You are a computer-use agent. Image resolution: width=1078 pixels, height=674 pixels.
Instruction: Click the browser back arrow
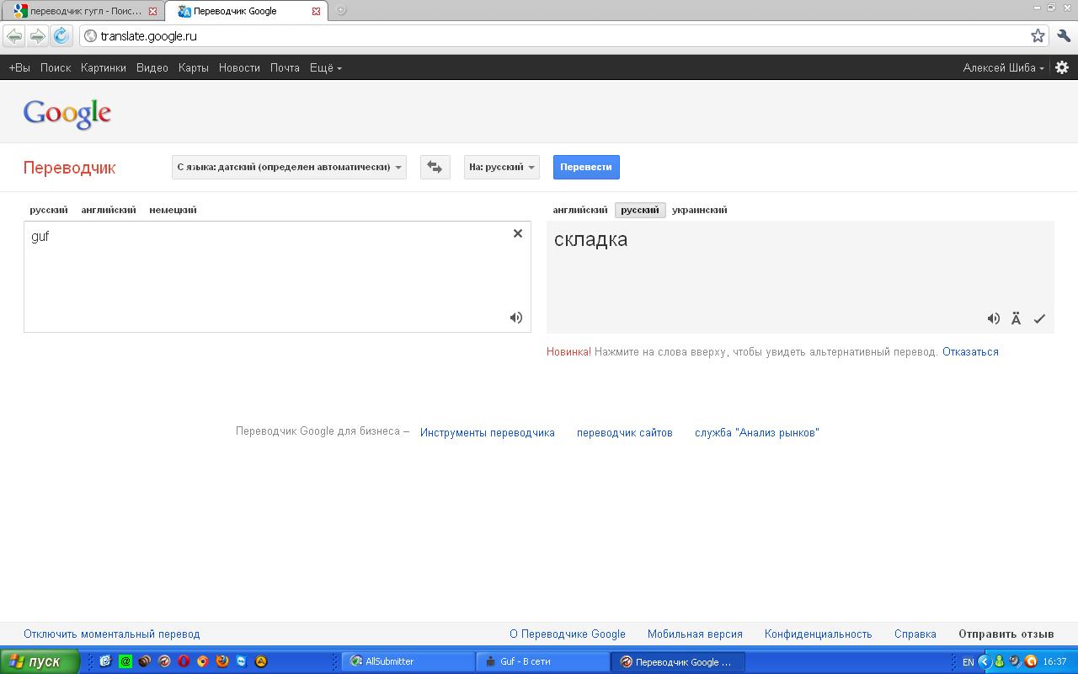point(14,35)
